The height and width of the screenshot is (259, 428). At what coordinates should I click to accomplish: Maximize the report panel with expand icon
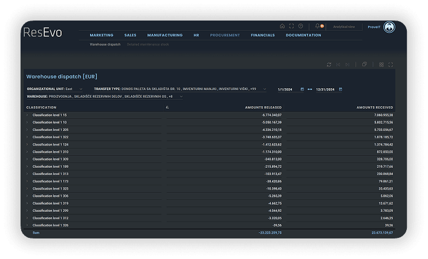pos(391,64)
